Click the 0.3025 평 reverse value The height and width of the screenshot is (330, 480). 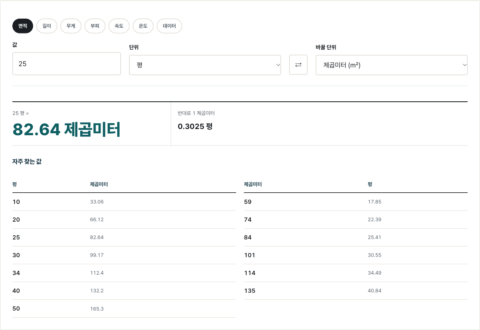pyautogui.click(x=195, y=126)
